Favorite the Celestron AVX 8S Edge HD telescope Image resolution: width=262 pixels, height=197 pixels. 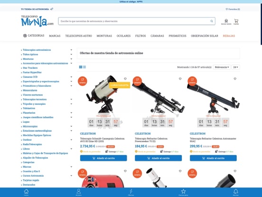click(x=125, y=79)
